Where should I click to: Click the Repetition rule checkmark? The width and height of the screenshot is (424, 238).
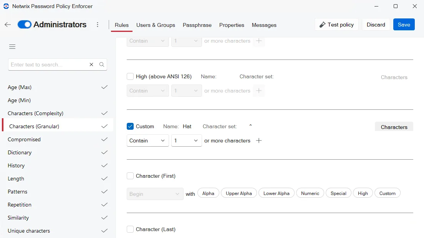(x=104, y=205)
